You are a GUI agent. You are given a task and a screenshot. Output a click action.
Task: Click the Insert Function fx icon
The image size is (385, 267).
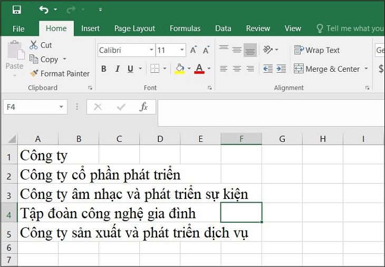(x=143, y=107)
